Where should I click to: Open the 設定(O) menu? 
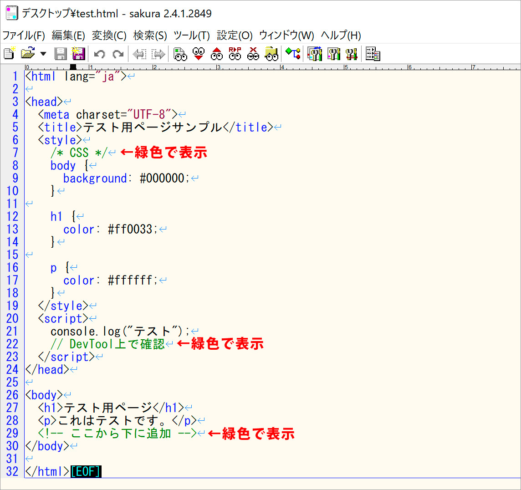coord(235,36)
